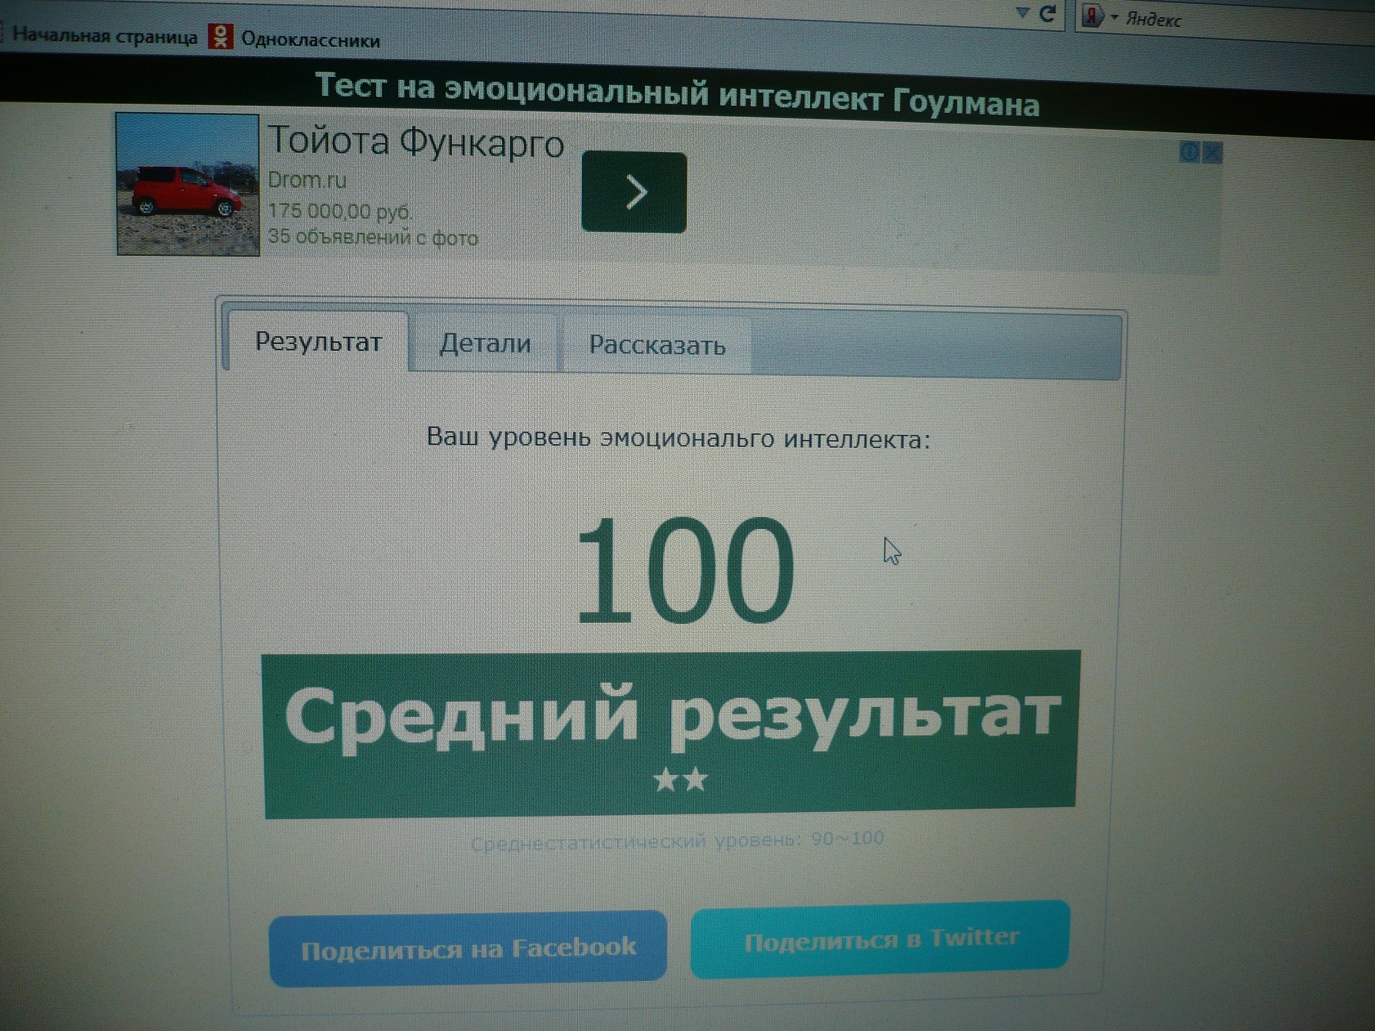This screenshot has width=1375, height=1031.
Task: Click the Средний результат green banner
Action: click(x=670, y=733)
